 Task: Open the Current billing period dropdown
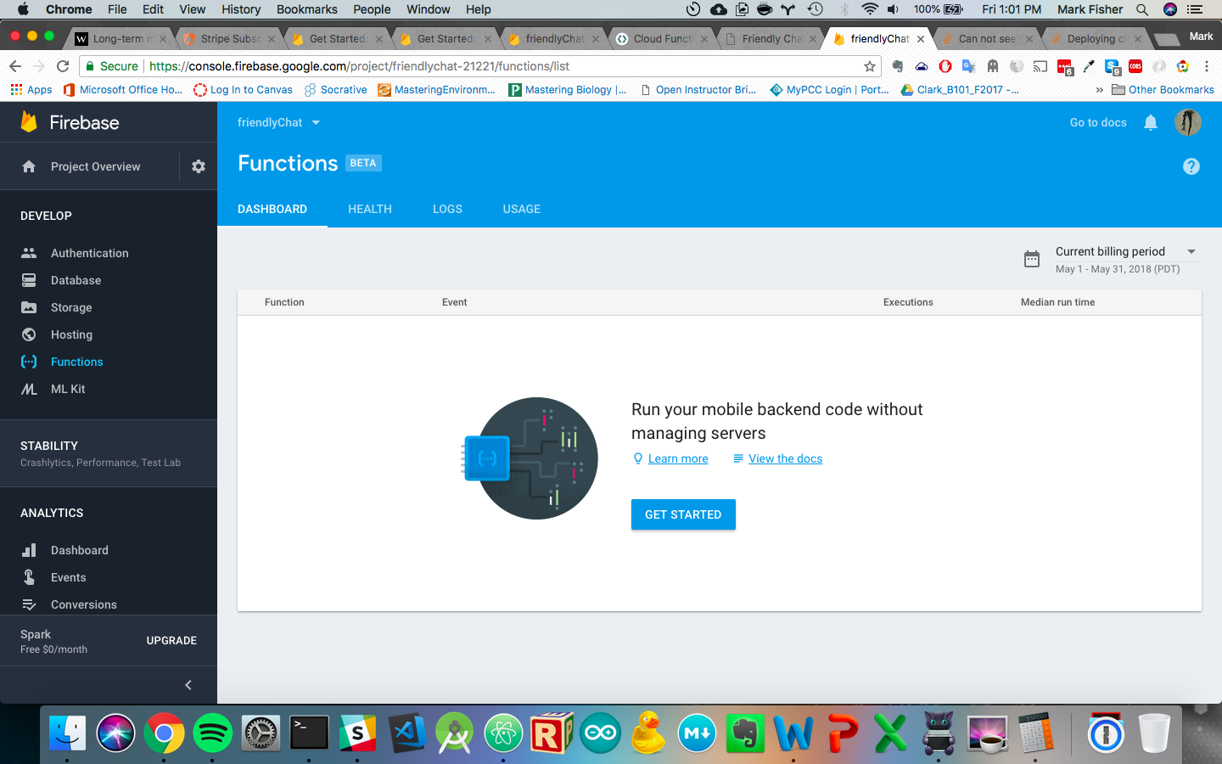coord(1126,251)
